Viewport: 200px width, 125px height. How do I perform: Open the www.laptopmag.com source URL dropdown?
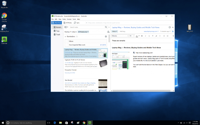pos(151,31)
